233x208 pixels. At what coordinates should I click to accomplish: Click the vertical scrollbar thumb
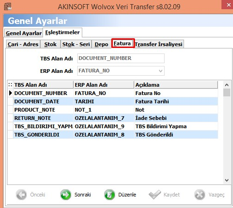[227, 92]
